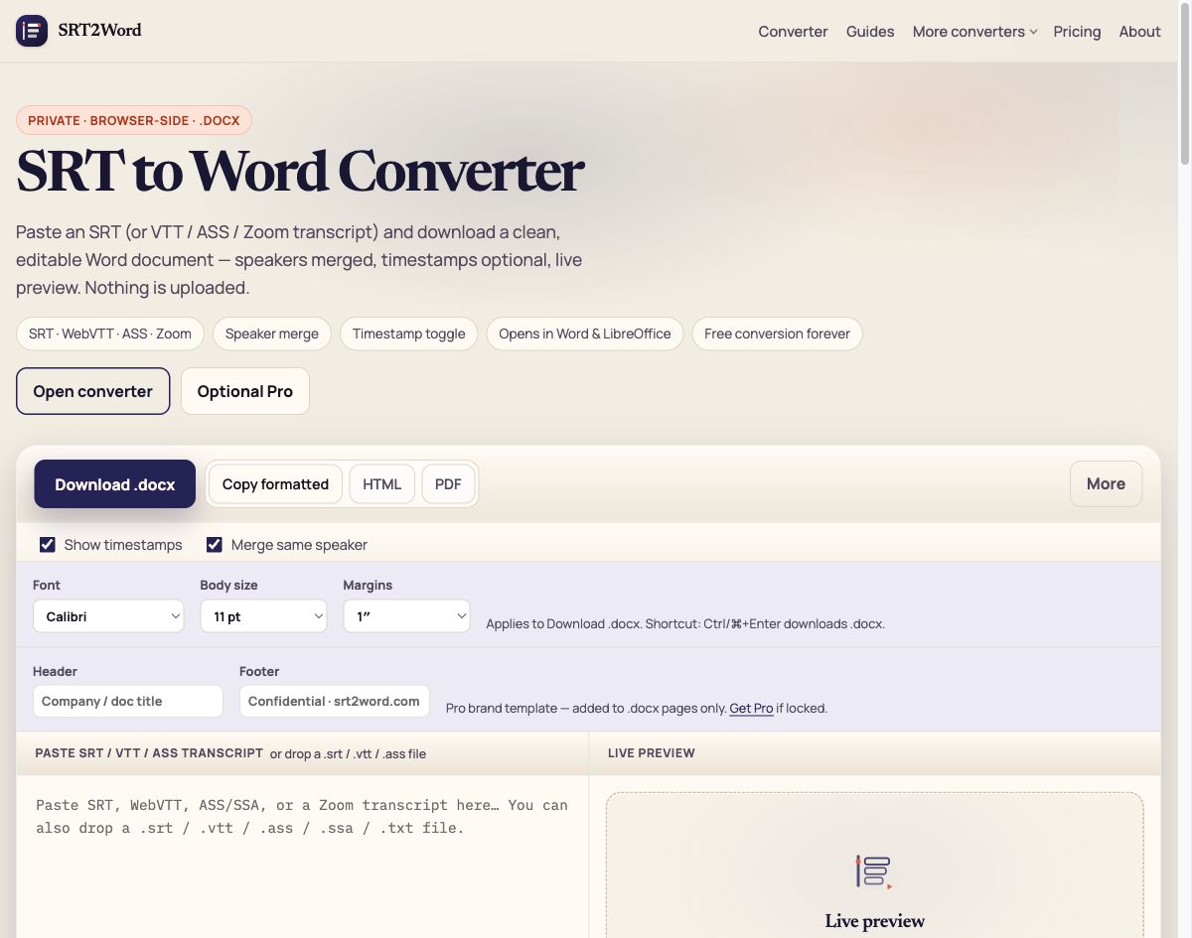Export as HTML button
The width and height of the screenshot is (1192, 938).
(x=381, y=484)
